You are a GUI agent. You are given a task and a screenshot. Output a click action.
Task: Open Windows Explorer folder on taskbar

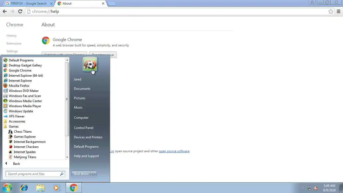click(x=40, y=188)
